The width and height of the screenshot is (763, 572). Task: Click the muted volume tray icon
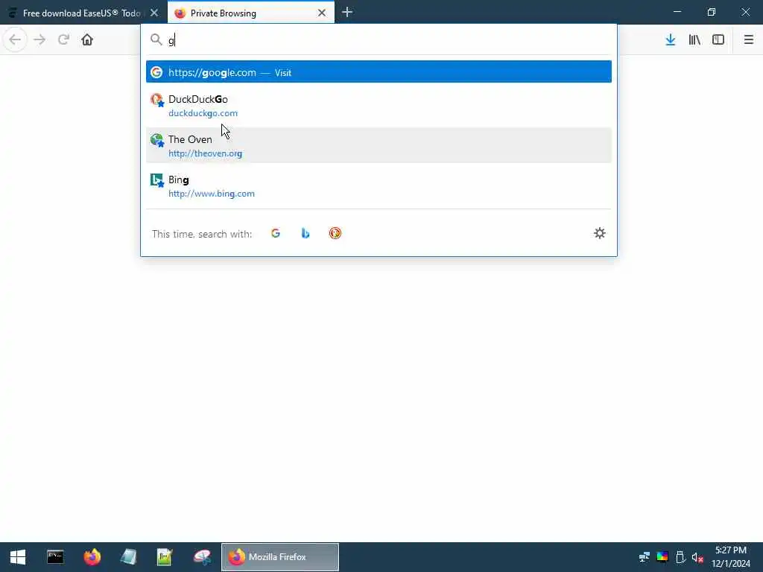coord(697,557)
